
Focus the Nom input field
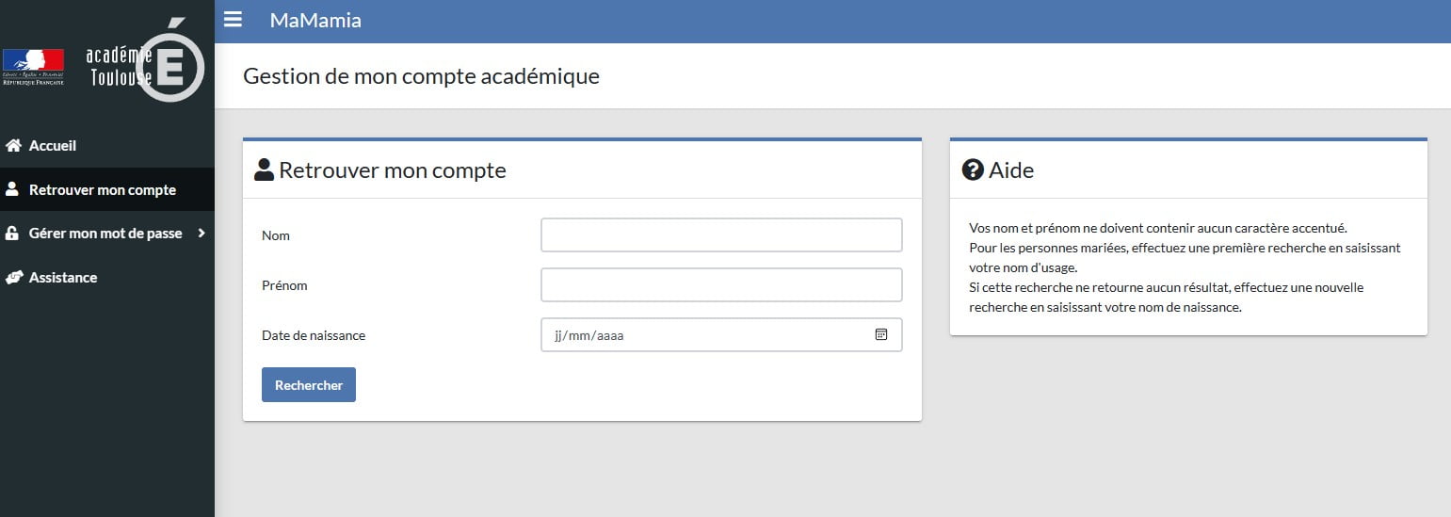pos(721,235)
